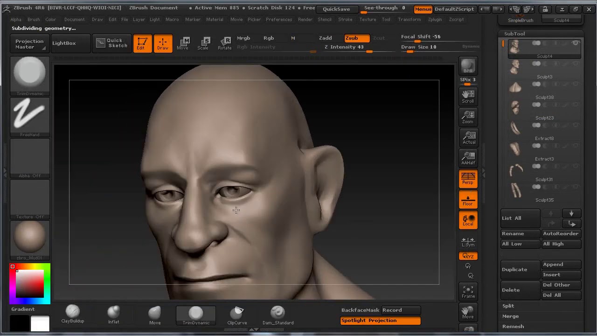Hide the Sculpt4 subtool with eye icon

pos(576,43)
